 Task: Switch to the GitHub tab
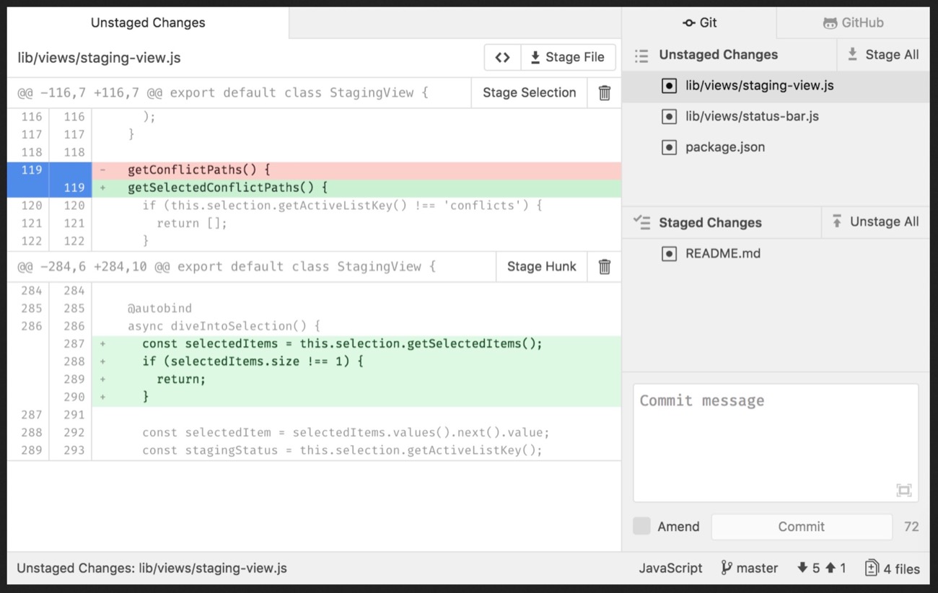tap(853, 23)
